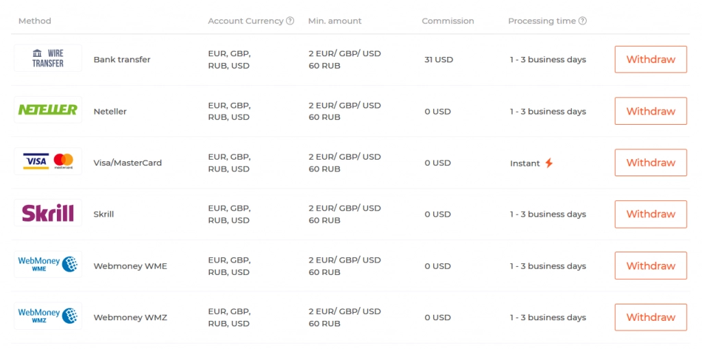Select the Bank transfer method name
Screen dimensions: 702x349
click(122, 60)
